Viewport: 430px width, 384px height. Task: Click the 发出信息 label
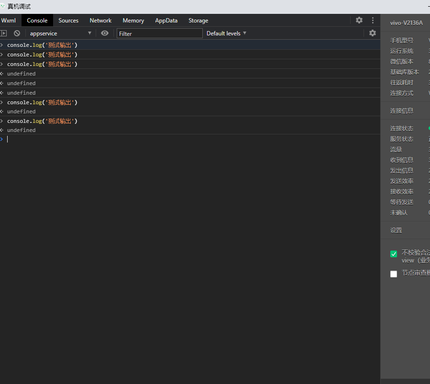coord(401,171)
